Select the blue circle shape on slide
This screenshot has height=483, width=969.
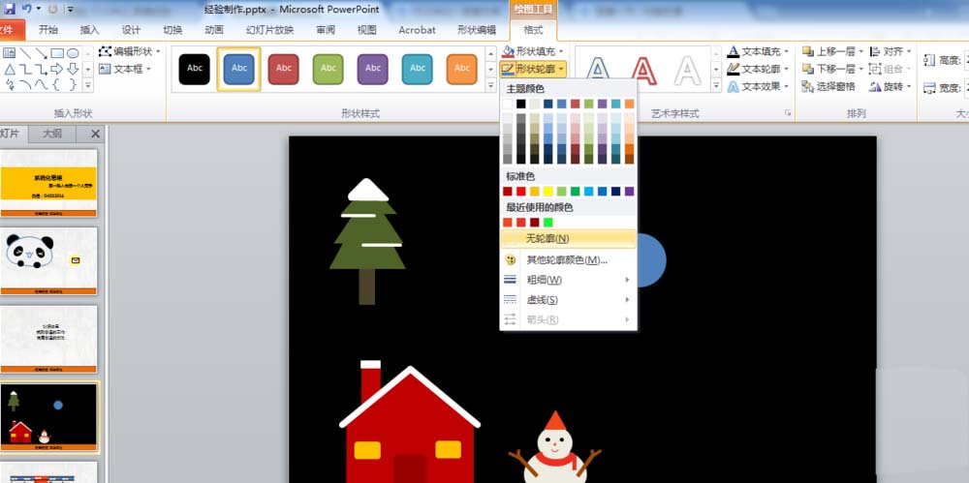[651, 260]
